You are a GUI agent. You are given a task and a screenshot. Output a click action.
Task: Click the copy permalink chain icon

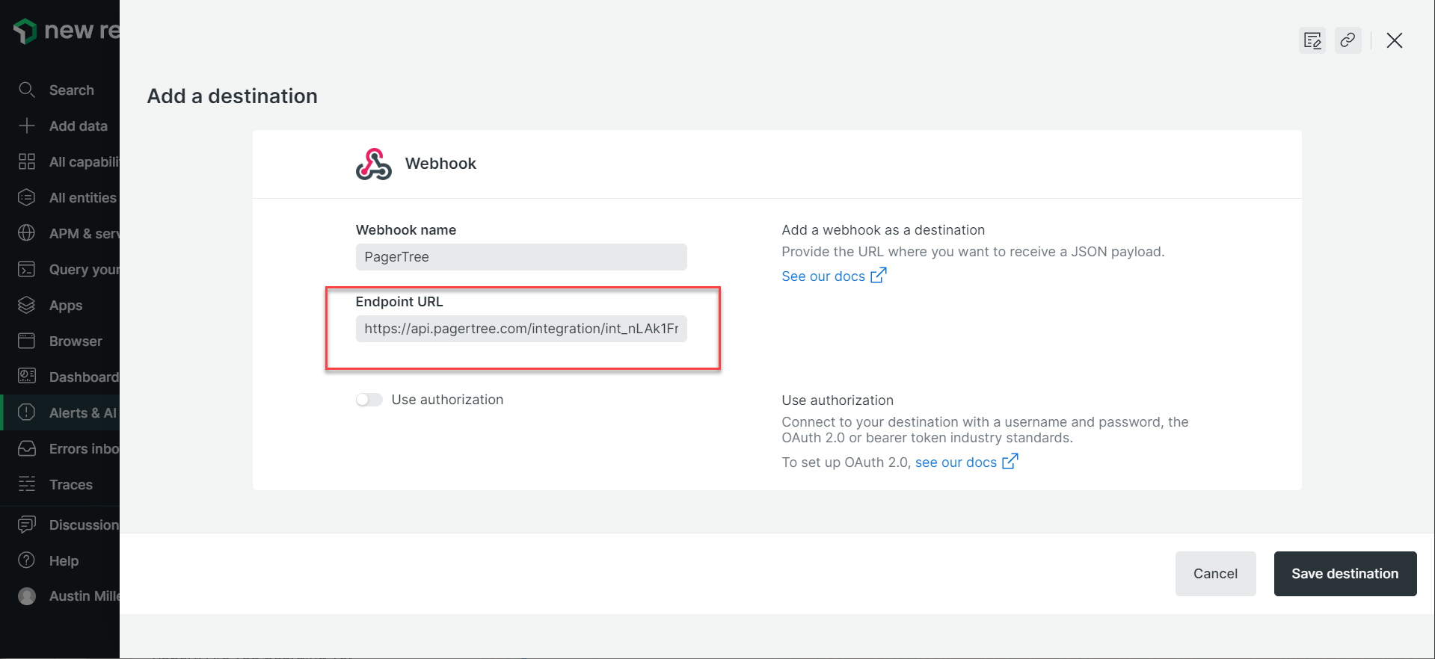[x=1348, y=40]
